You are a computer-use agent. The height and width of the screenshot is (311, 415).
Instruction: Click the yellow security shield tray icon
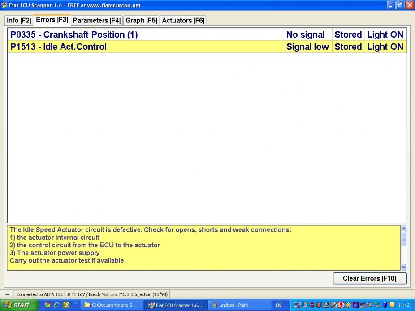392,305
